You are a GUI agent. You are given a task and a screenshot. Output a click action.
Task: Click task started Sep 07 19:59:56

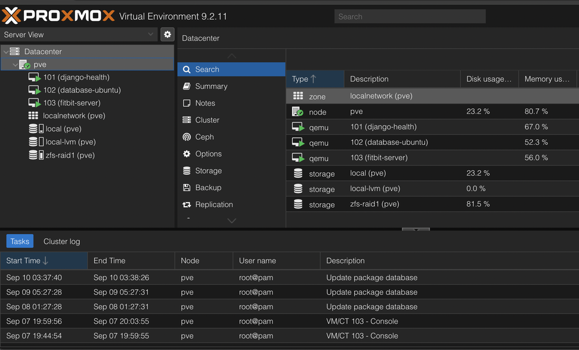tap(290, 321)
